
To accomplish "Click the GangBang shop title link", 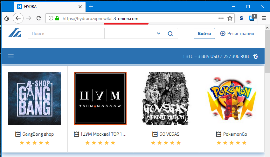I will pos(38,134).
